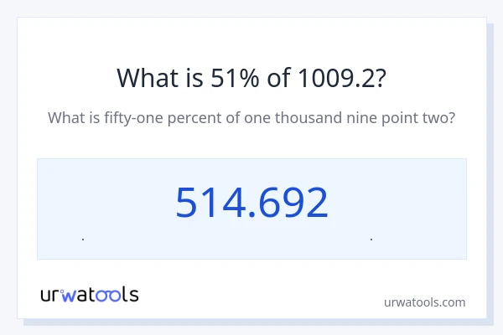Click the small dot at right of result box
This screenshot has width=503, height=335.
click(371, 240)
